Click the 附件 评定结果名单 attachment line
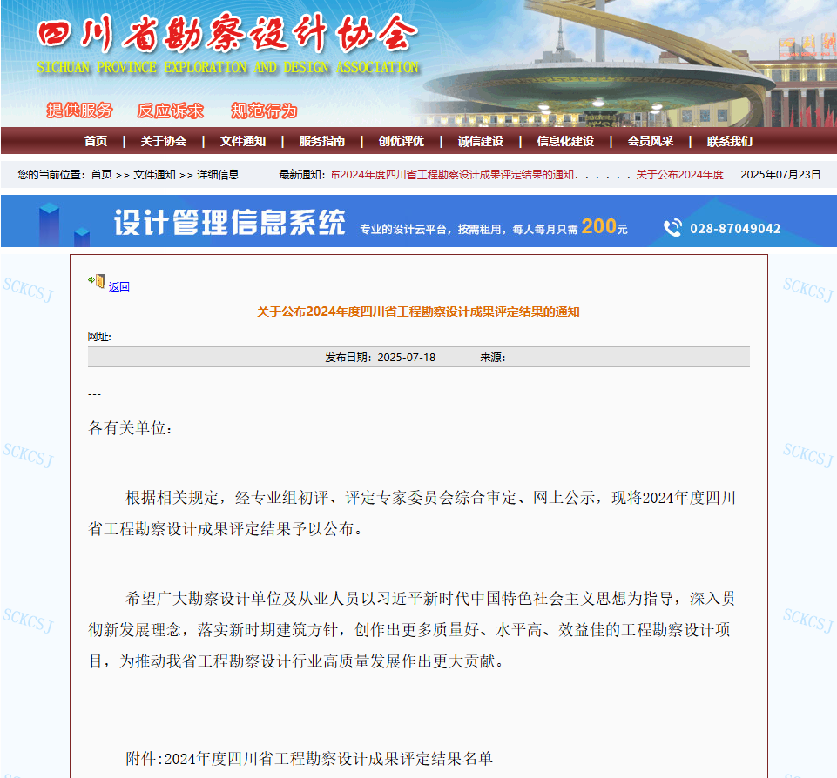This screenshot has width=837, height=778. (x=309, y=758)
